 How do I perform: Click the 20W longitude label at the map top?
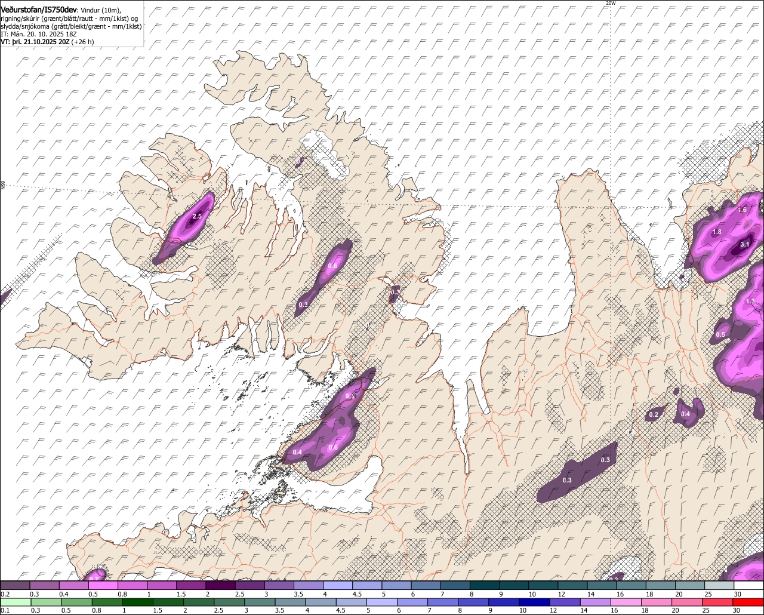(610, 3)
